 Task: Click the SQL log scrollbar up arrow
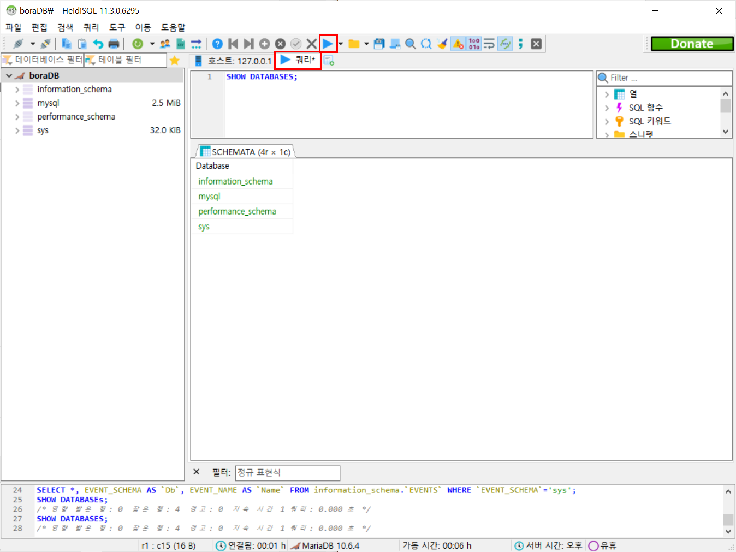(728, 491)
